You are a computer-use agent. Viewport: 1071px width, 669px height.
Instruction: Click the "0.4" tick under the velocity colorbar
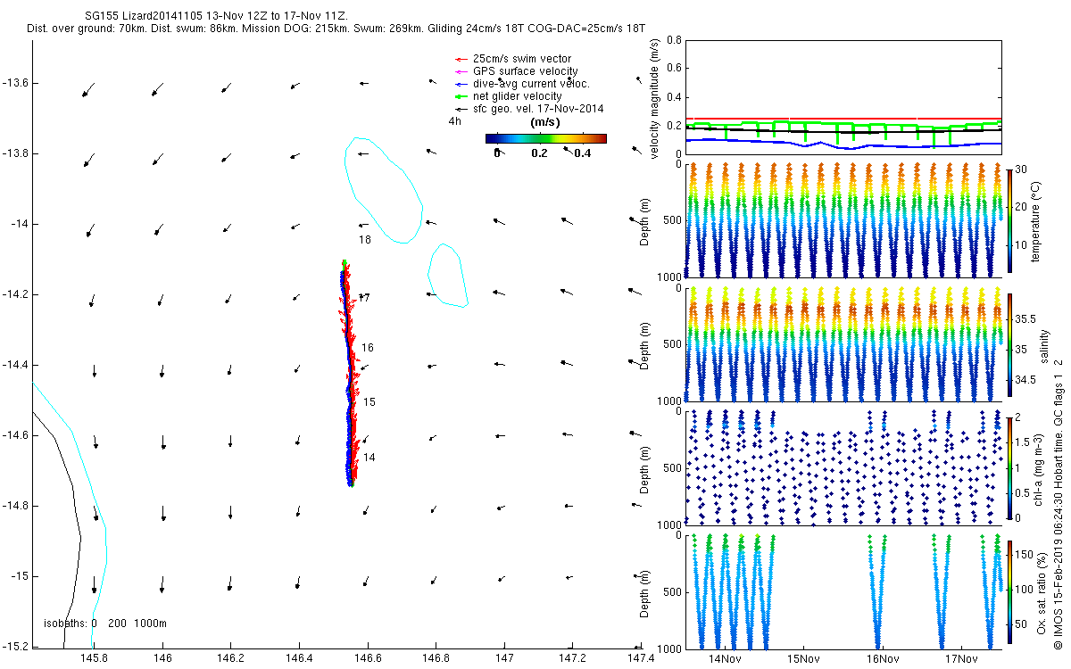(582, 153)
